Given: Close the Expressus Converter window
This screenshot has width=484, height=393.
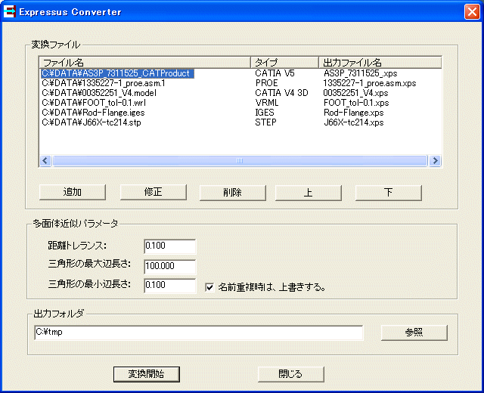Looking at the screenshot, I should point(470,11).
